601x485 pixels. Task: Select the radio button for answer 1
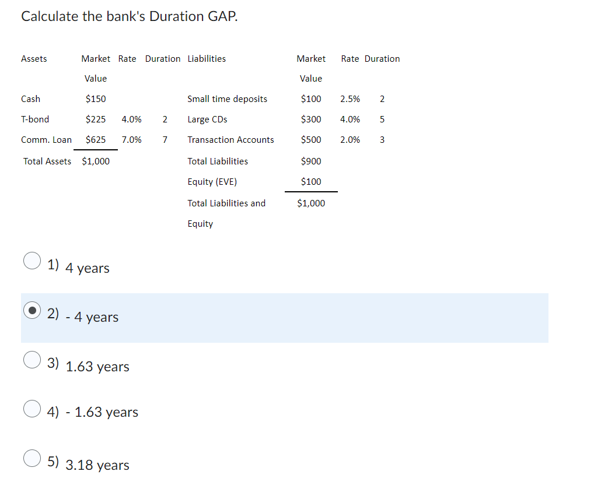pos(32,261)
